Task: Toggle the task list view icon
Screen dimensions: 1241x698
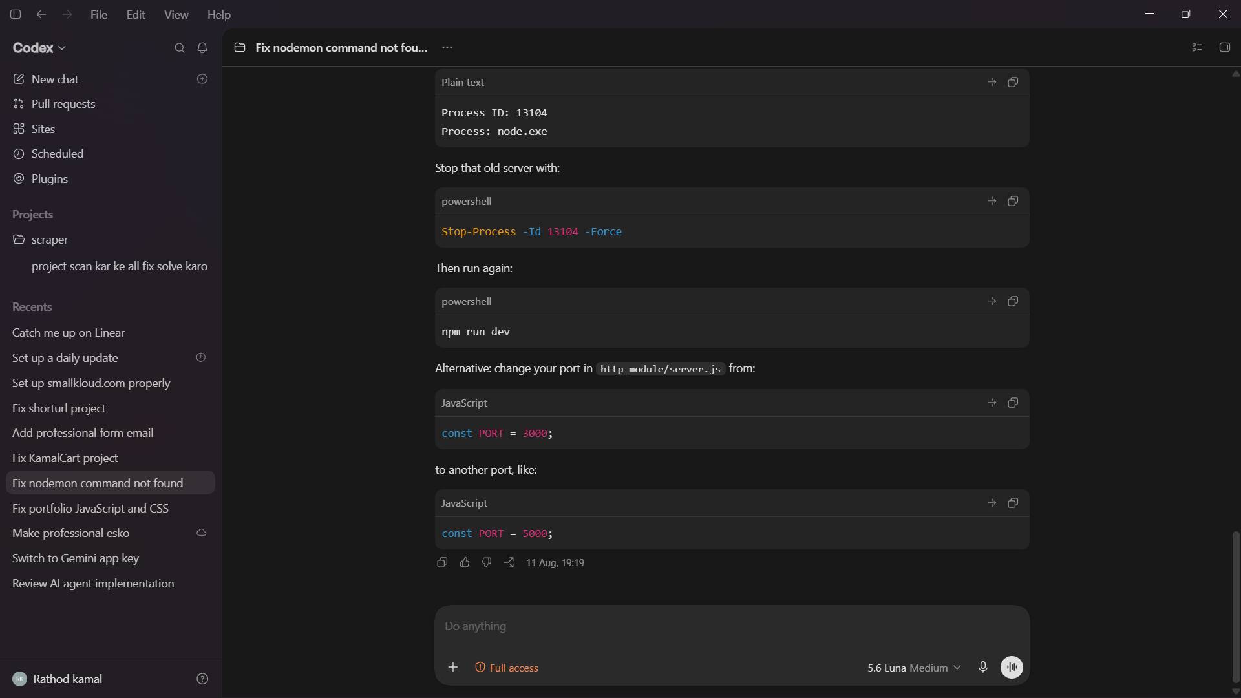Action: 1197,47
